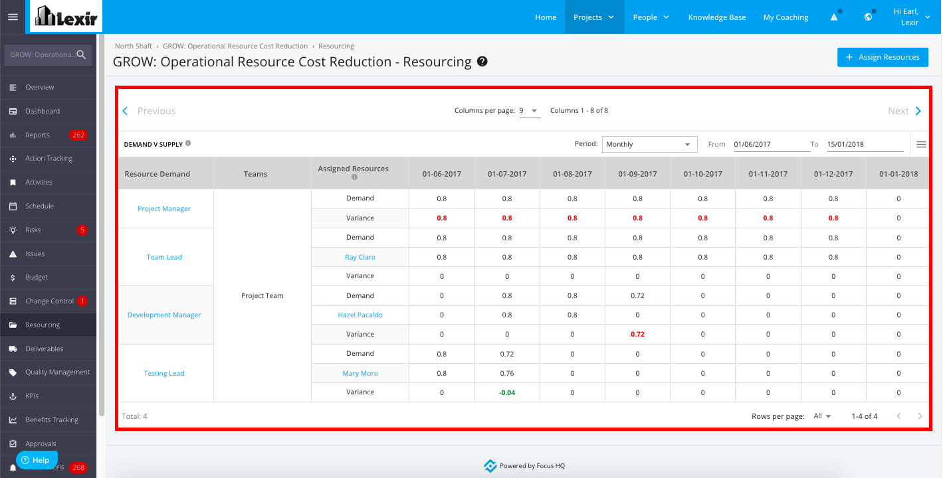This screenshot has width=943, height=478.
Task: Open the Demand v Supply table options menu icon
Action: 921,144
